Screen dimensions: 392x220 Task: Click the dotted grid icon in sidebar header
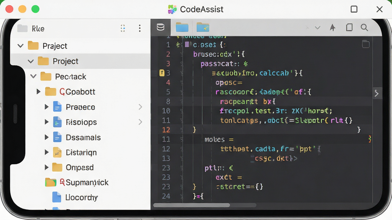coord(123,28)
